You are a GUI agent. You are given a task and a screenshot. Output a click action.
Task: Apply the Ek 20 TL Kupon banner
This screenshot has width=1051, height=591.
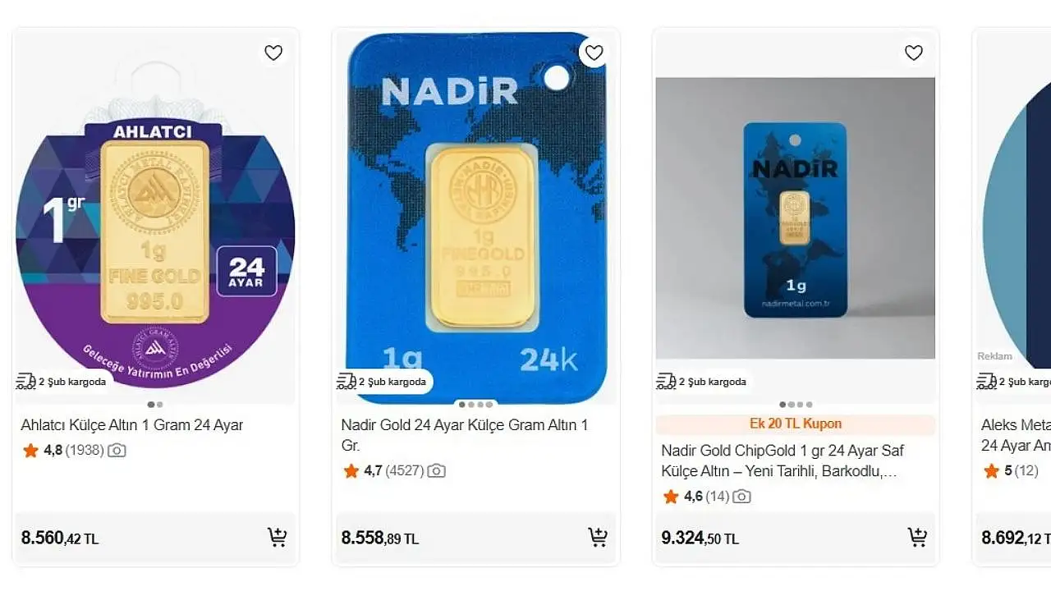point(795,424)
